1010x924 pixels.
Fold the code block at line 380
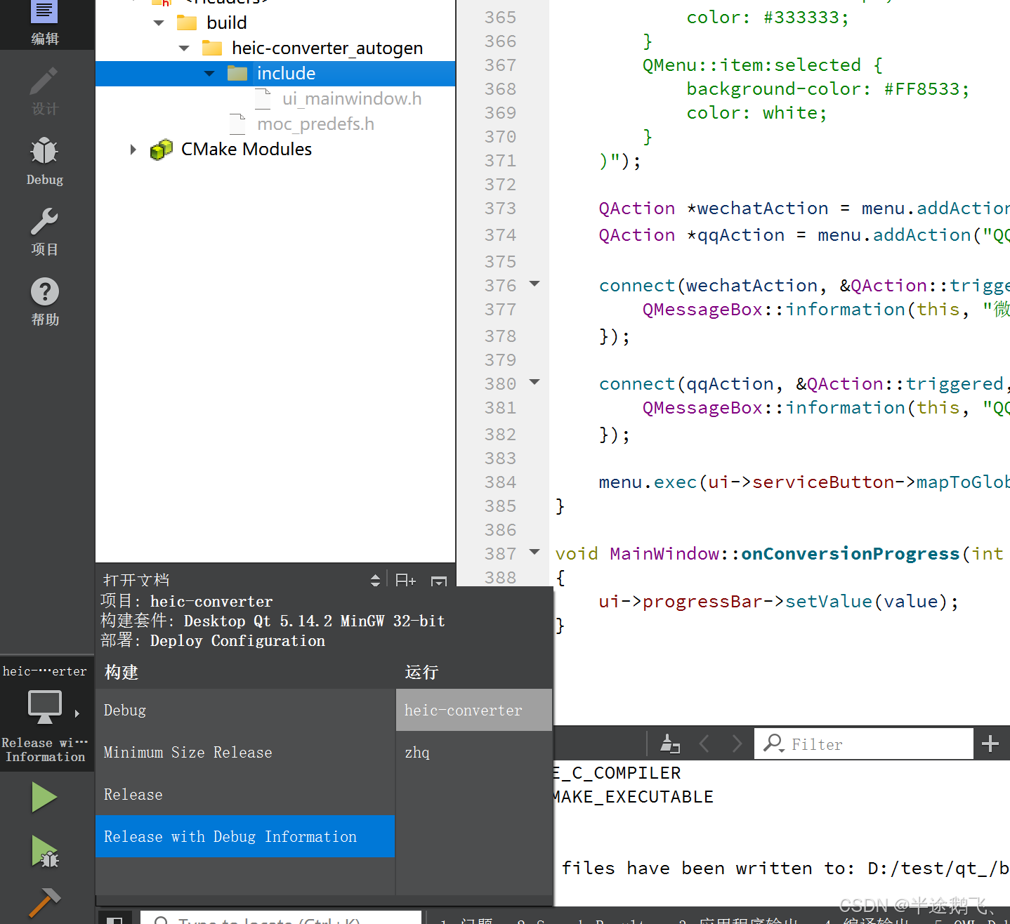534,383
